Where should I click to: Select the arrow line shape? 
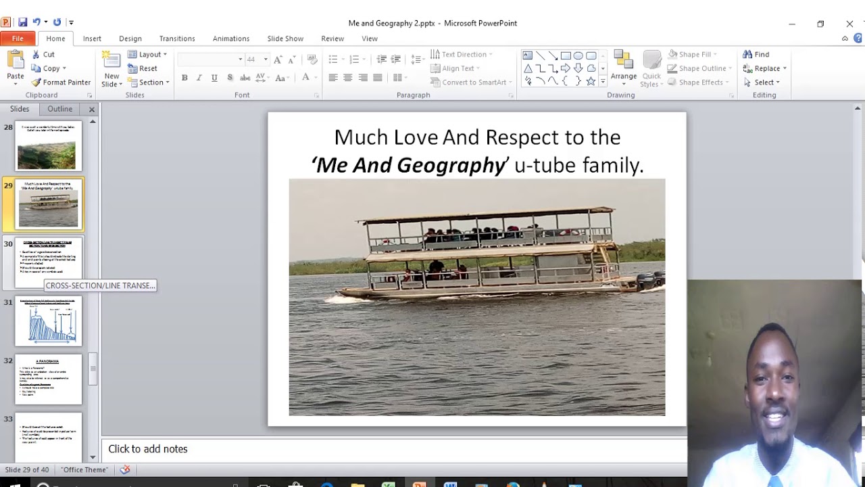(x=553, y=55)
